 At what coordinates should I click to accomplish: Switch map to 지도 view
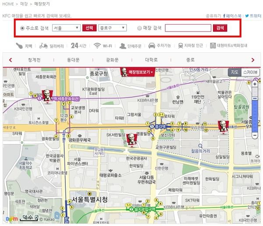(235, 73)
